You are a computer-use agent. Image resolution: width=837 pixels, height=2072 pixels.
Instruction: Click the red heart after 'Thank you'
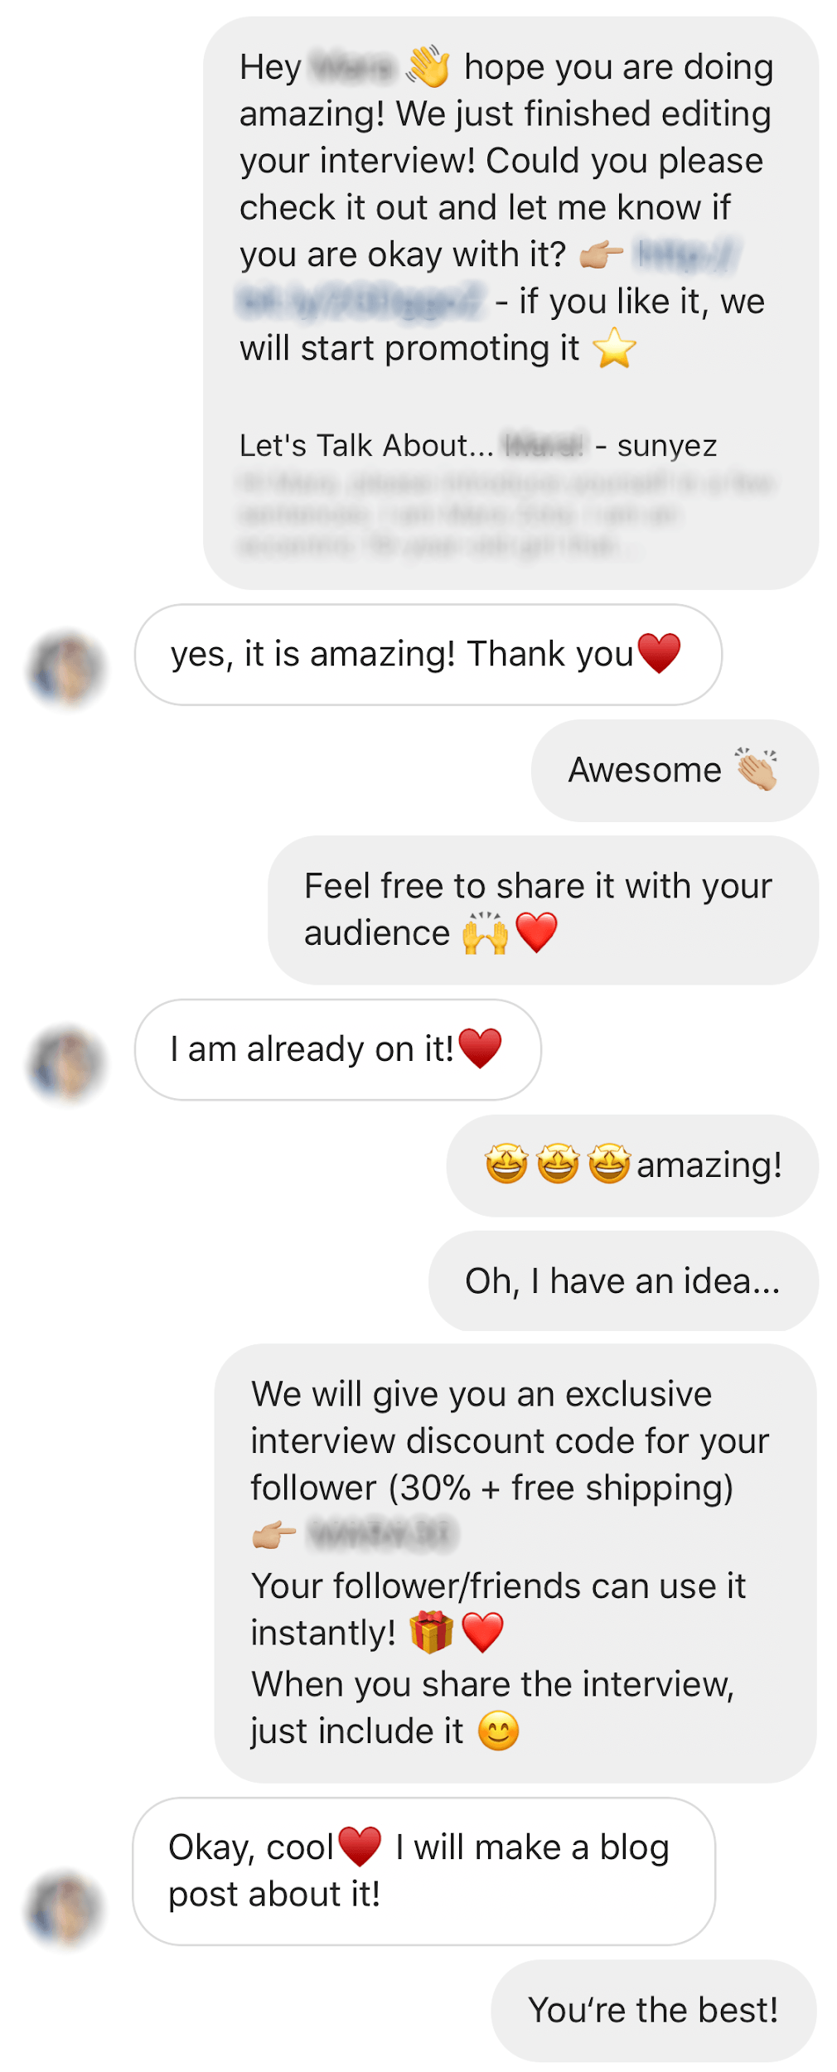[660, 653]
